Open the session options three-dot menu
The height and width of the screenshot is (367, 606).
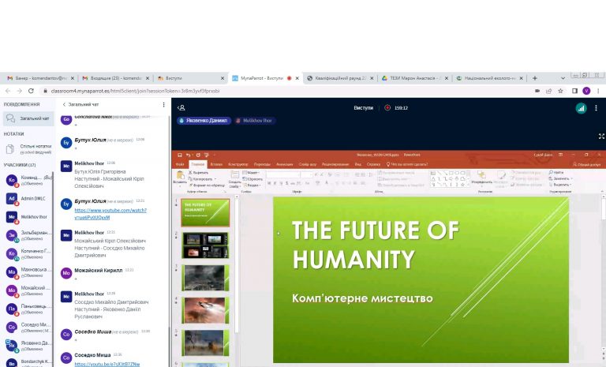tap(597, 107)
